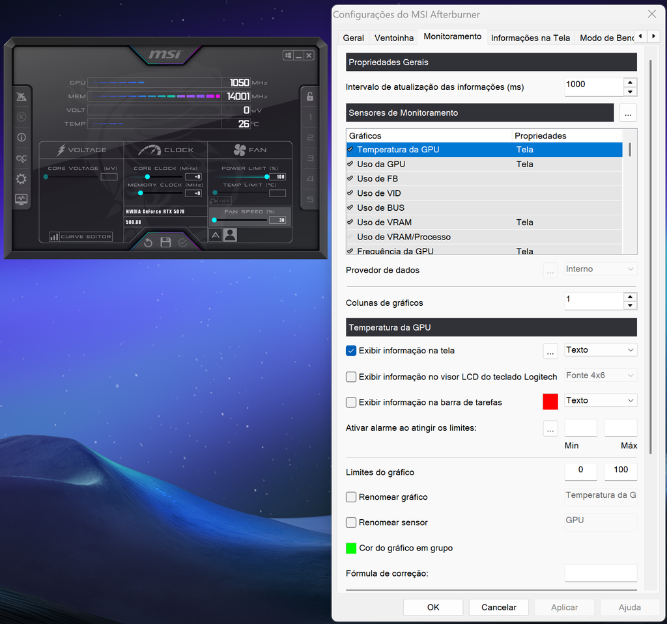This screenshot has width=667, height=624.
Task: Click the MSI logo in Afterburner
Action: coord(165,55)
